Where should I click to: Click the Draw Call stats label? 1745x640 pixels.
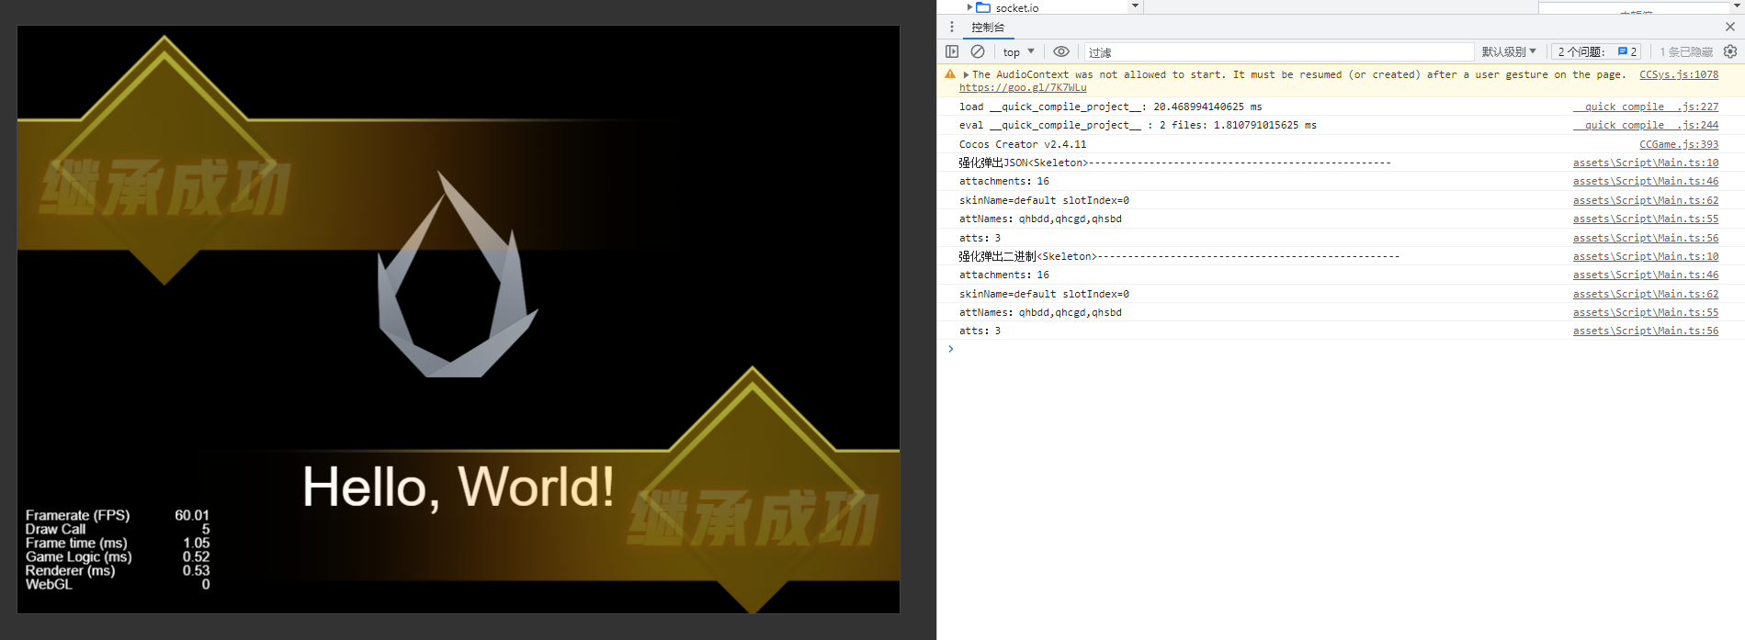click(55, 529)
